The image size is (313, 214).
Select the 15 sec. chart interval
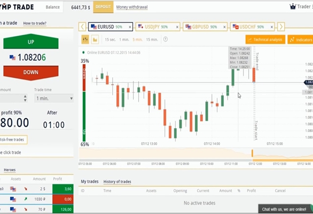pyautogui.click(x=110, y=39)
